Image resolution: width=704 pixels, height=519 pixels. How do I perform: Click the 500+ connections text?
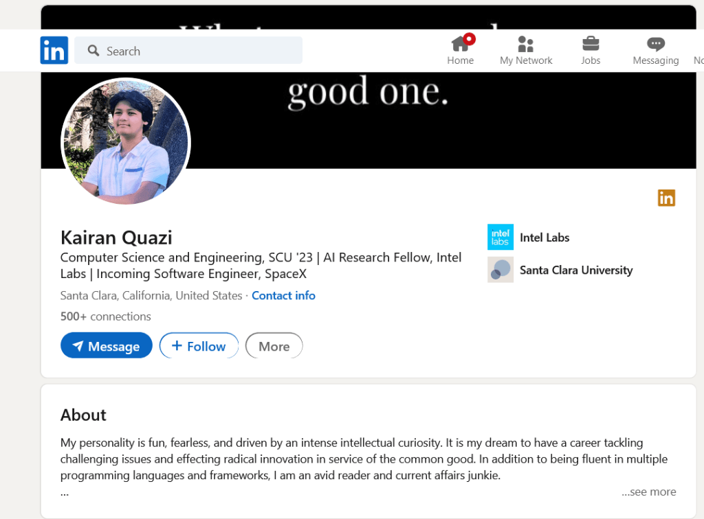pyautogui.click(x=105, y=316)
